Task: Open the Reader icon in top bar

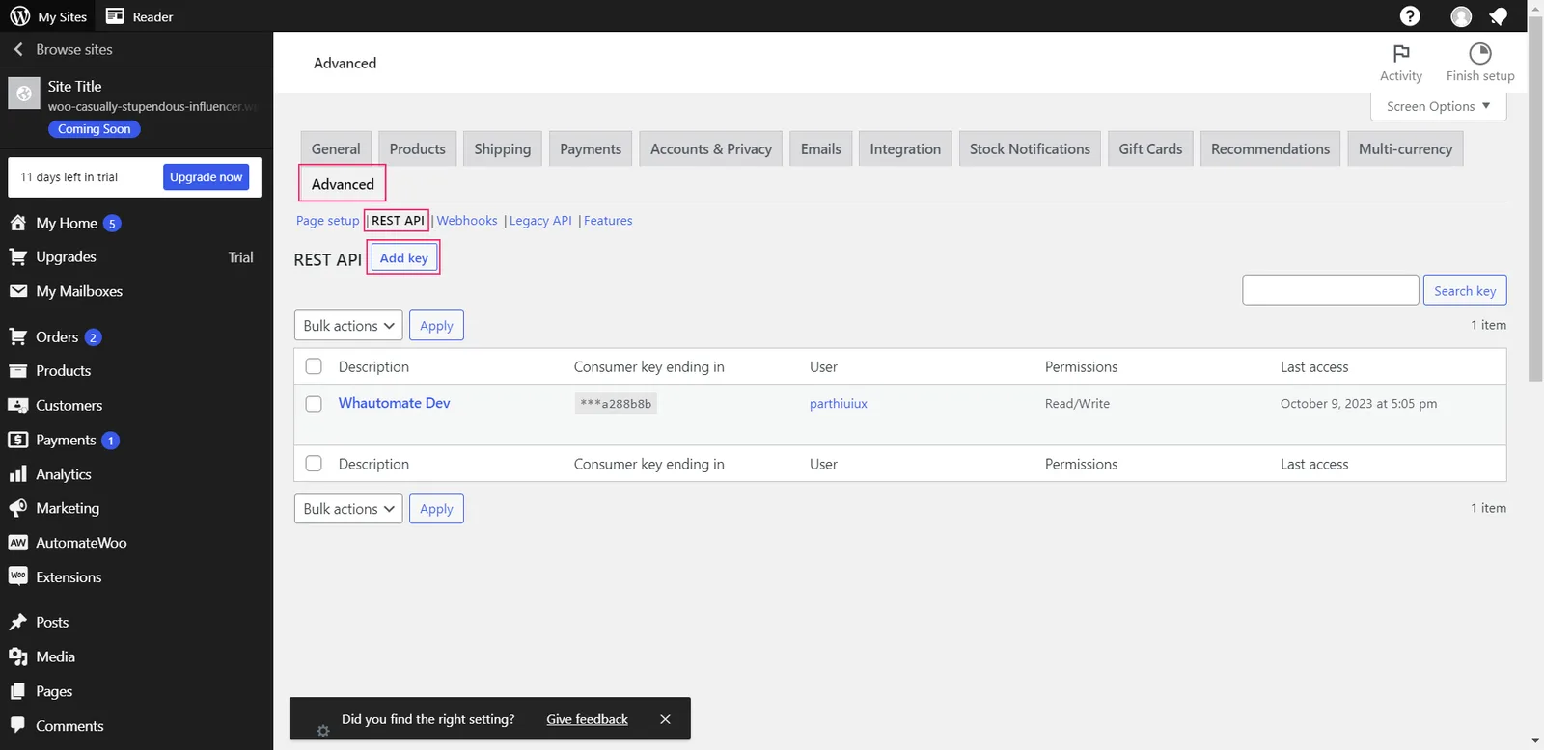Action: 115,16
